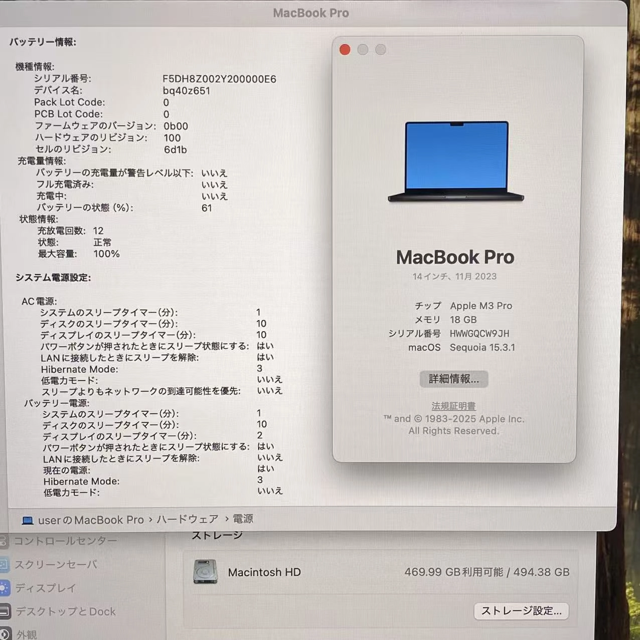Click serial number HWWGQCW9JH in About window
Screen dimensions: 640x640
point(479,334)
